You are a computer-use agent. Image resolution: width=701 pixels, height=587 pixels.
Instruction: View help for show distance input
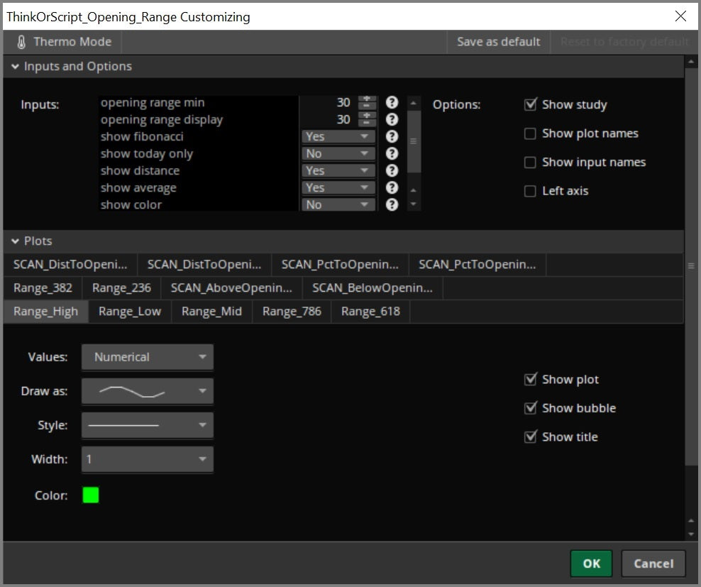tap(392, 170)
